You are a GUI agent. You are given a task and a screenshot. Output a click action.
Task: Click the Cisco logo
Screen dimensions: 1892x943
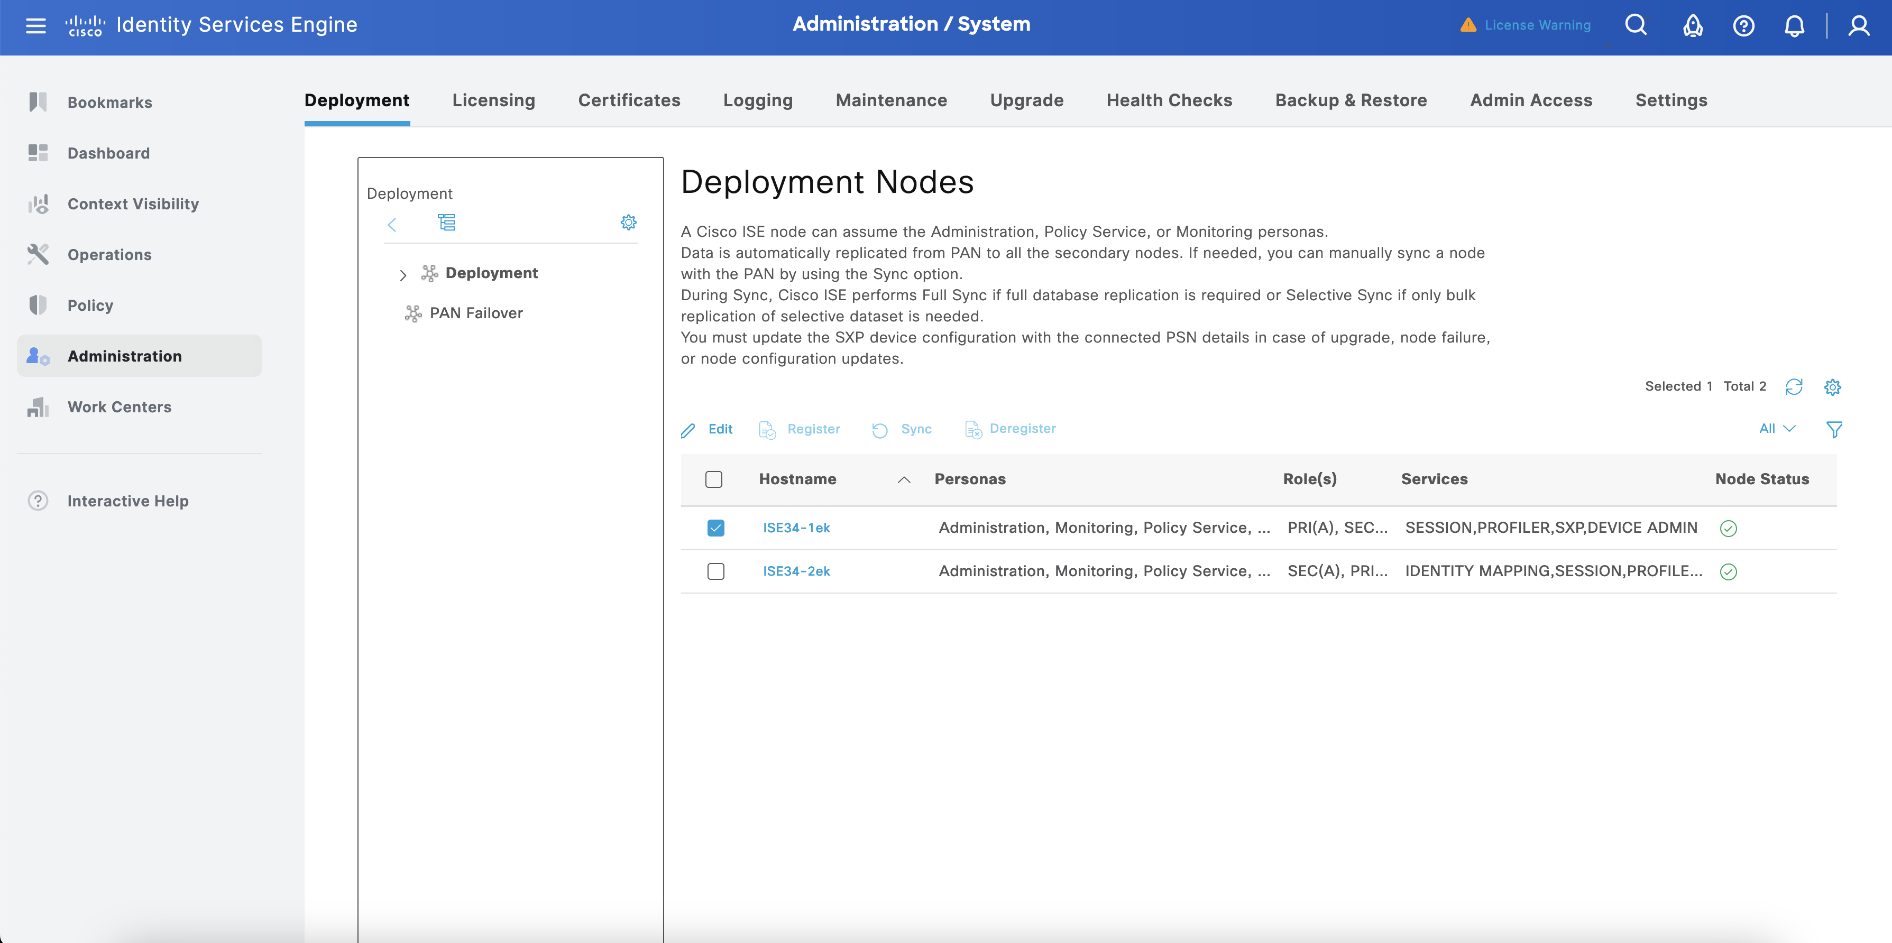(x=85, y=26)
